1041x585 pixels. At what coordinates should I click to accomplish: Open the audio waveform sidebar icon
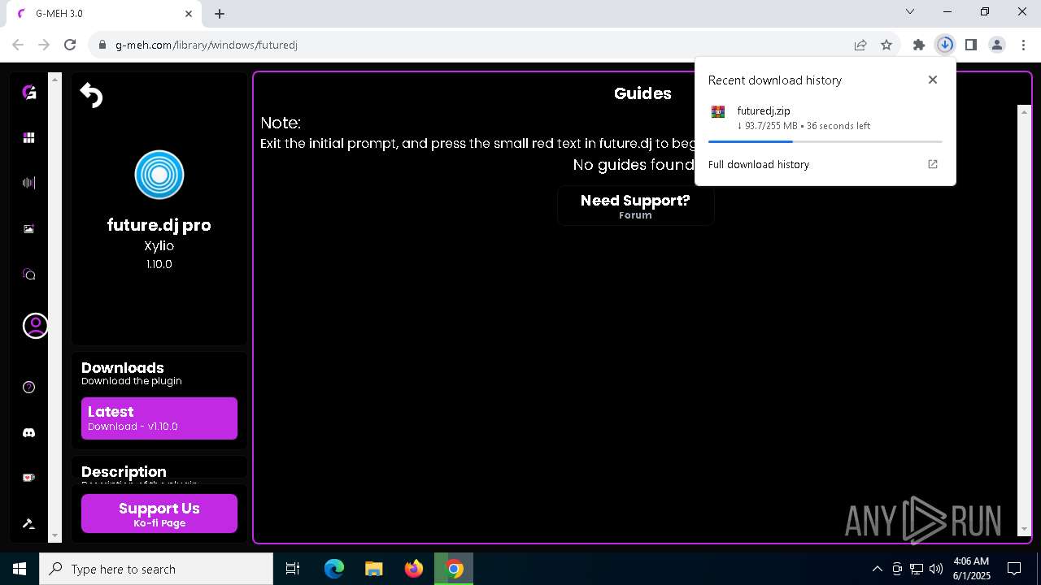click(28, 183)
